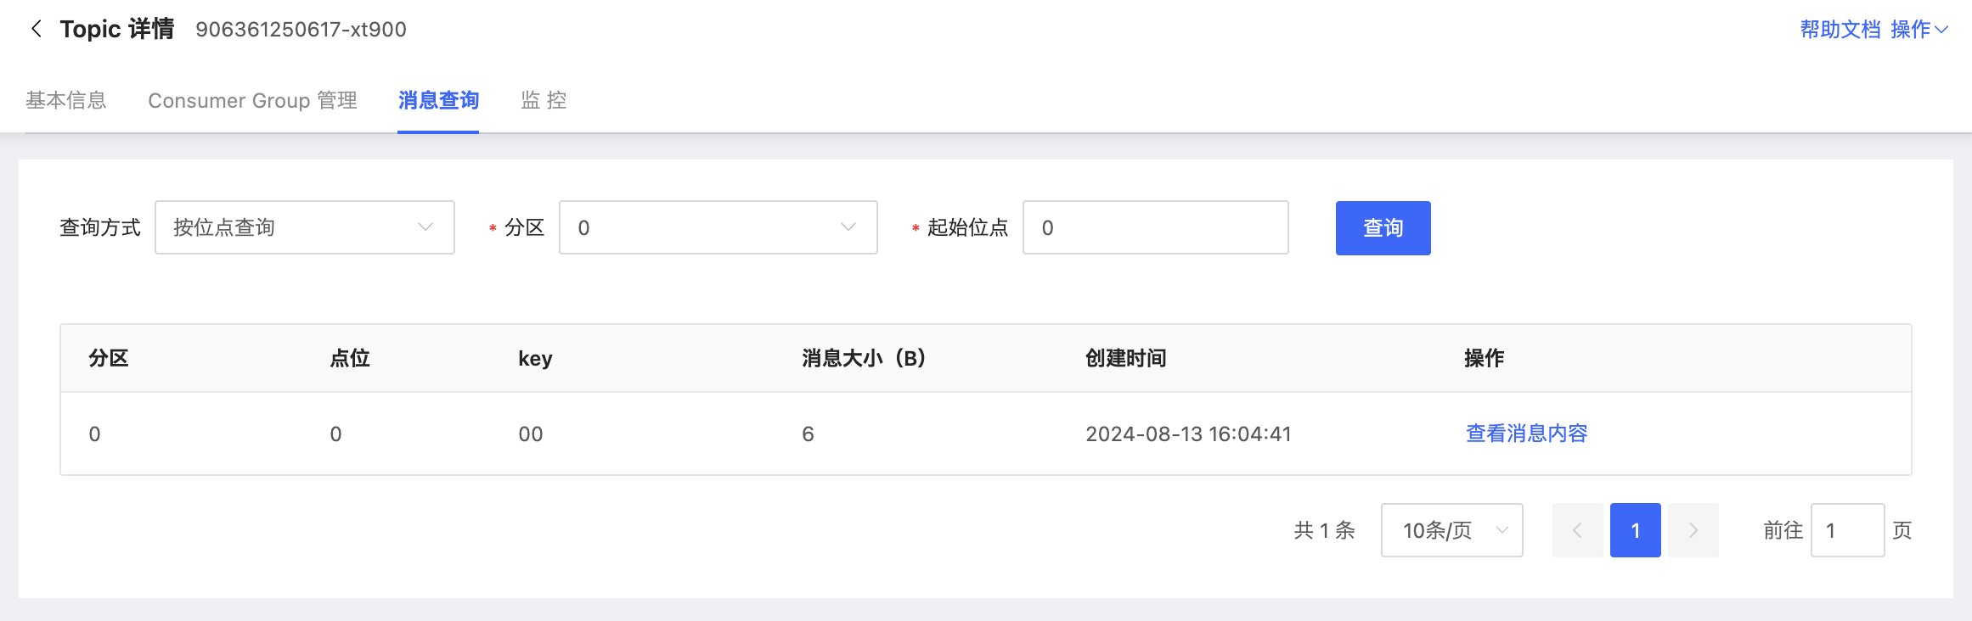This screenshot has width=1972, height=621.
Task: Select page 1 in pagination
Action: coord(1635,530)
